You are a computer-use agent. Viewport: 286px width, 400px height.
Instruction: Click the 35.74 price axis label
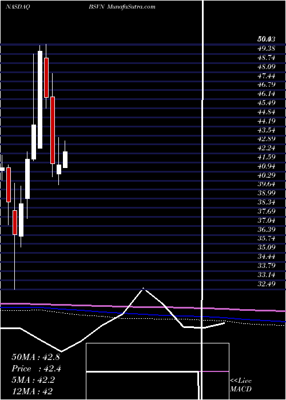[x=267, y=239]
